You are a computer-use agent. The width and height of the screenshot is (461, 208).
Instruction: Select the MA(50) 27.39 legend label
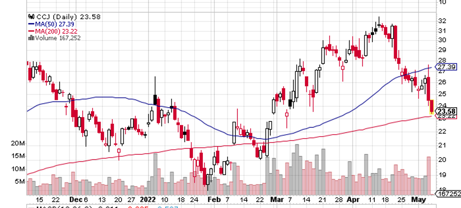click(55, 24)
